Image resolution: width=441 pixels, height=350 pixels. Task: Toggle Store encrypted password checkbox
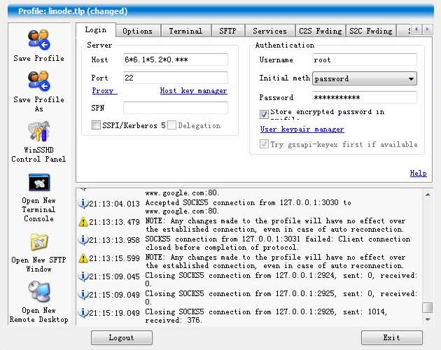[264, 114]
